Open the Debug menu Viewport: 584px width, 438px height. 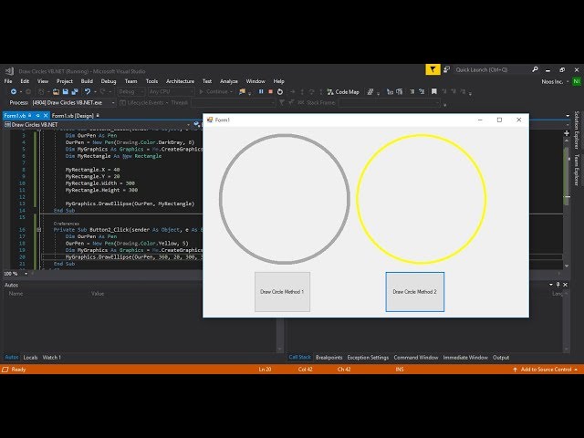(x=109, y=81)
